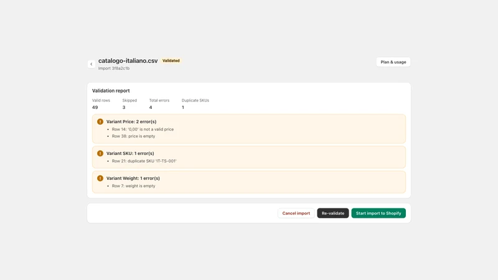Click the Validation report heading
Viewport: 498px width, 280px height.
point(111,91)
